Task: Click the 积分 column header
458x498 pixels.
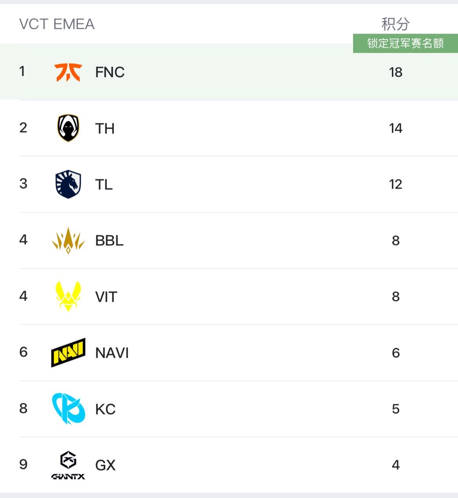Action: (x=395, y=24)
